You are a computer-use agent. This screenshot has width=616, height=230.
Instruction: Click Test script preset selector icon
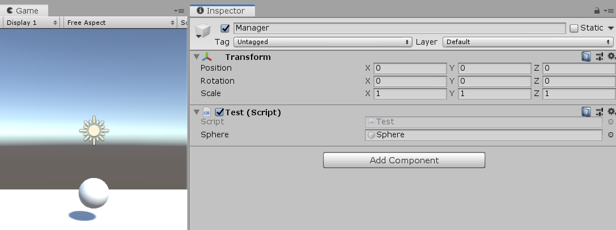tap(599, 112)
